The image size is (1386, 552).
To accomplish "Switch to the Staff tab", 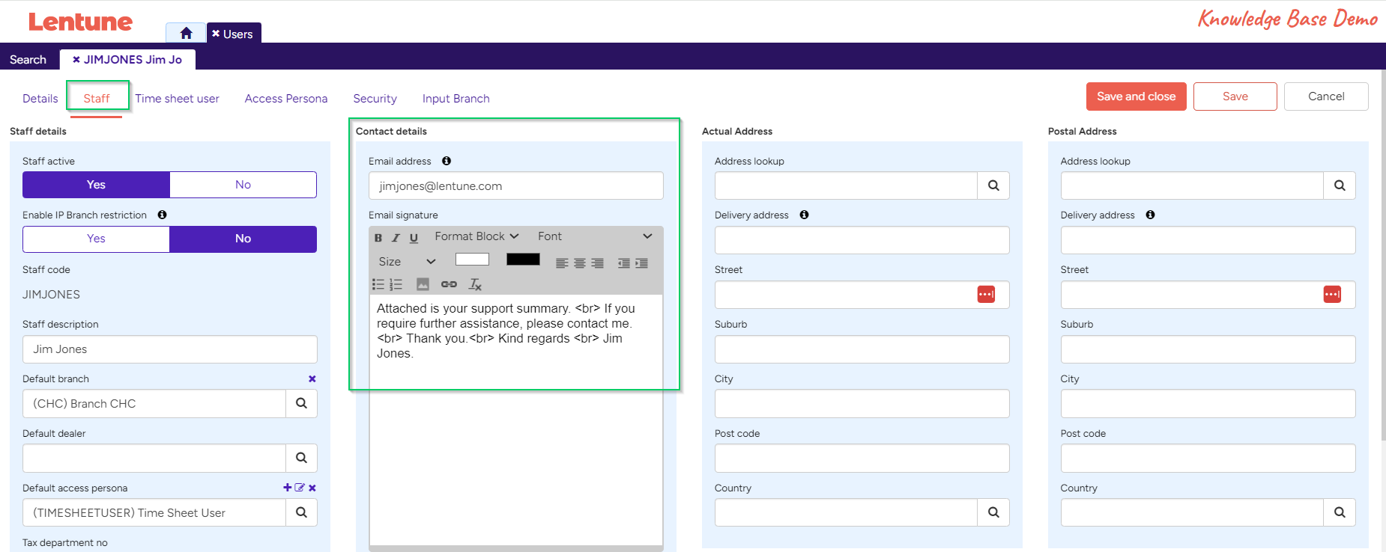I will [x=97, y=99].
